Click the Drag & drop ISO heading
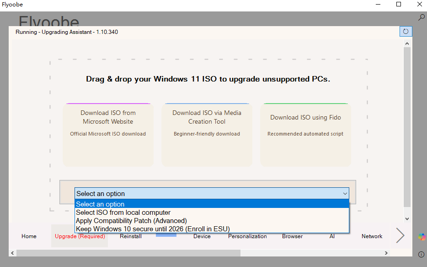427x267 pixels. click(x=208, y=79)
